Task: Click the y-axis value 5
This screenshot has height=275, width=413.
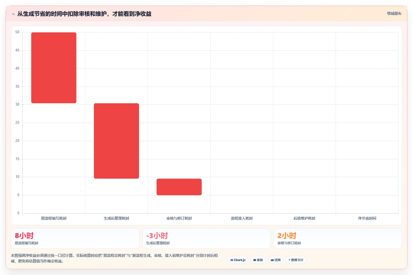Action: coord(18,195)
